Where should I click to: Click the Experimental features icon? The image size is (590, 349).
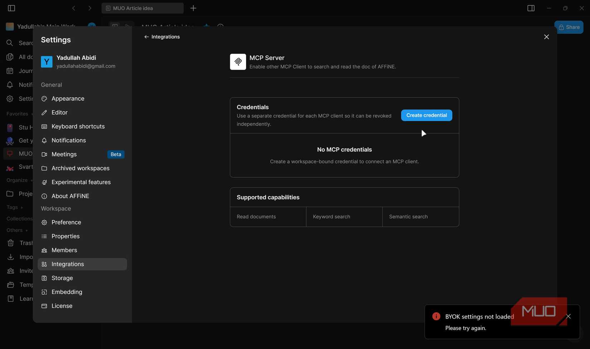44,182
